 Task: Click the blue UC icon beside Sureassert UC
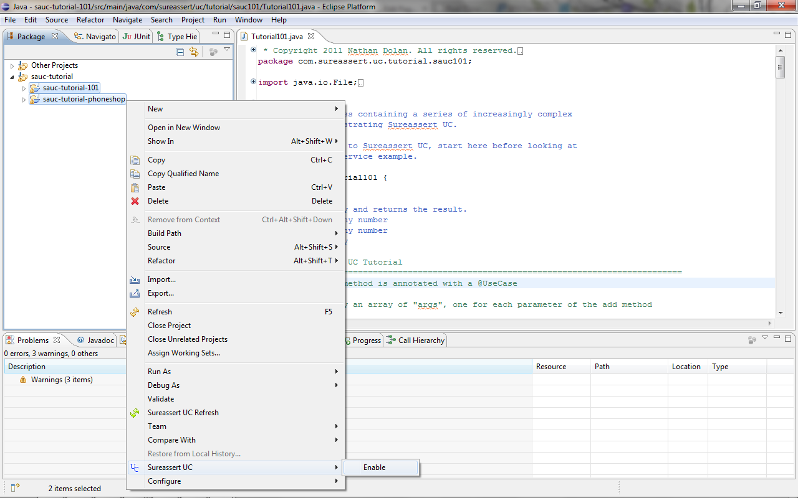[135, 467]
